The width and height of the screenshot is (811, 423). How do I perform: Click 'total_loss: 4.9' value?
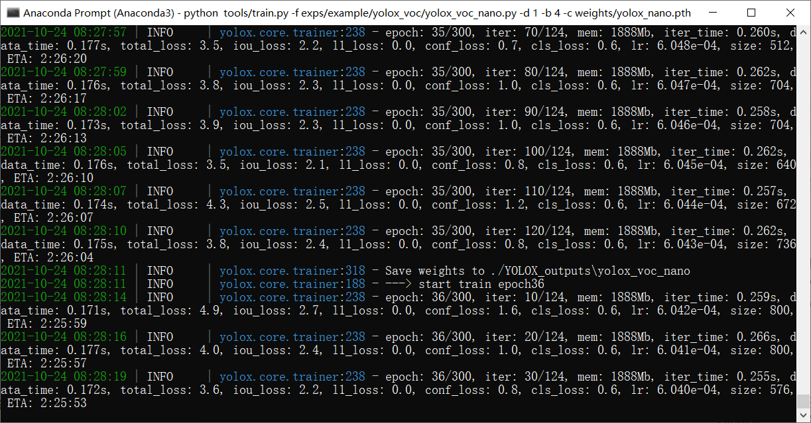point(170,310)
